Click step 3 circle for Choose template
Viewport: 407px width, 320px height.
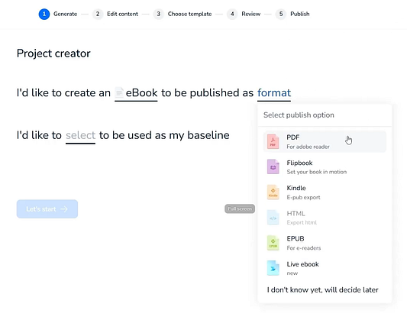click(x=158, y=14)
